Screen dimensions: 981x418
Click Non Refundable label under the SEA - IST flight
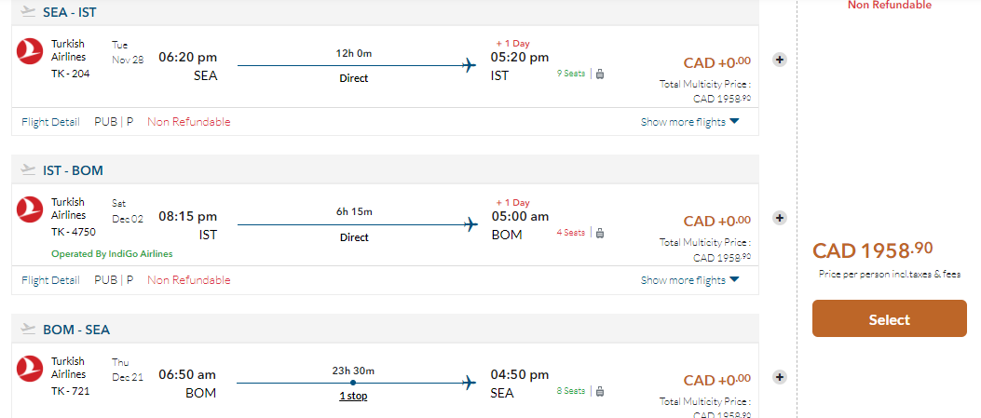[188, 122]
